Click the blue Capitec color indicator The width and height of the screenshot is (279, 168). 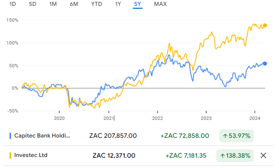pos(10,136)
